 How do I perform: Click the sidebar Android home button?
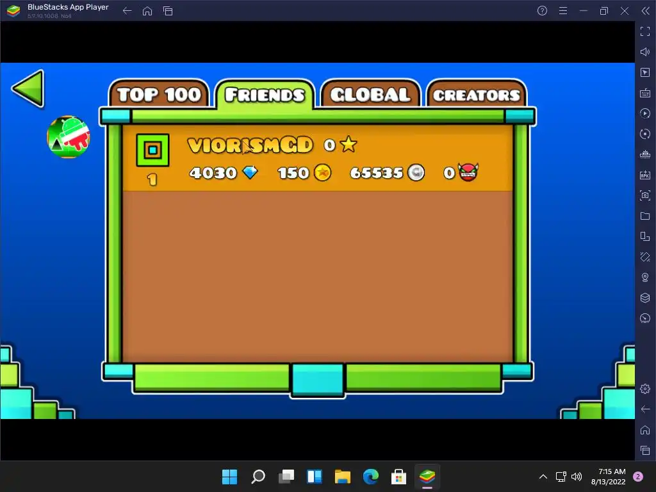[x=645, y=430]
